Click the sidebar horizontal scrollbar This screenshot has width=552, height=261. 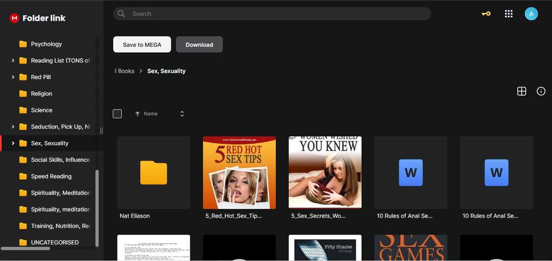(x=25, y=248)
